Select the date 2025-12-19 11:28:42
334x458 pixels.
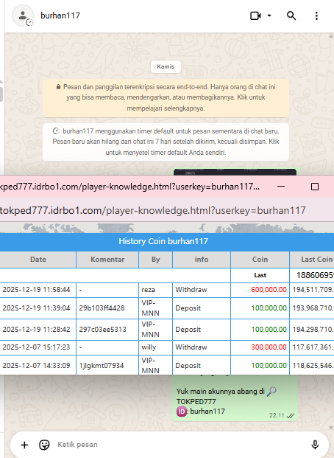[37, 330]
